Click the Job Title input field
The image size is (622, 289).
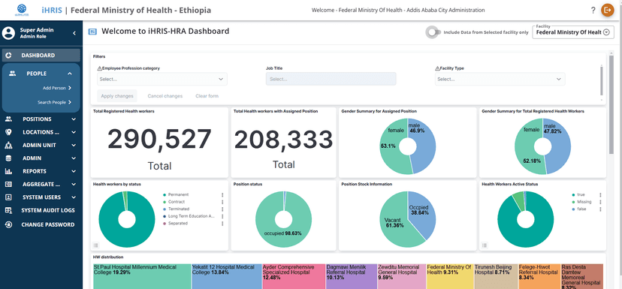(331, 79)
